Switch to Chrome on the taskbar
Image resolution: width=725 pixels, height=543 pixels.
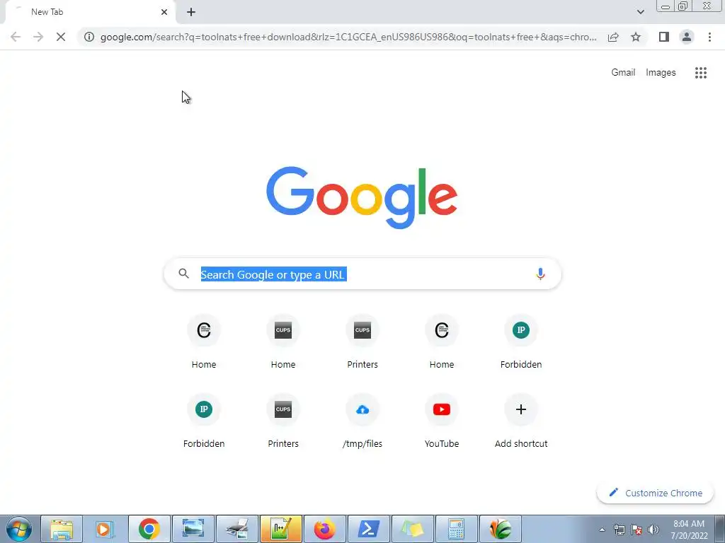(x=149, y=529)
